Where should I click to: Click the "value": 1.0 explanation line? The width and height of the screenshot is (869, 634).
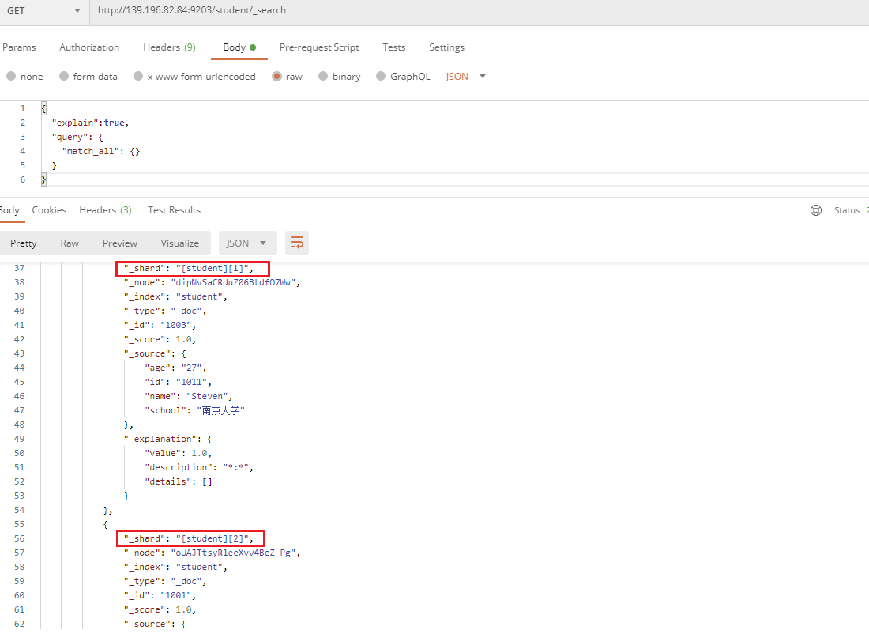(x=178, y=453)
